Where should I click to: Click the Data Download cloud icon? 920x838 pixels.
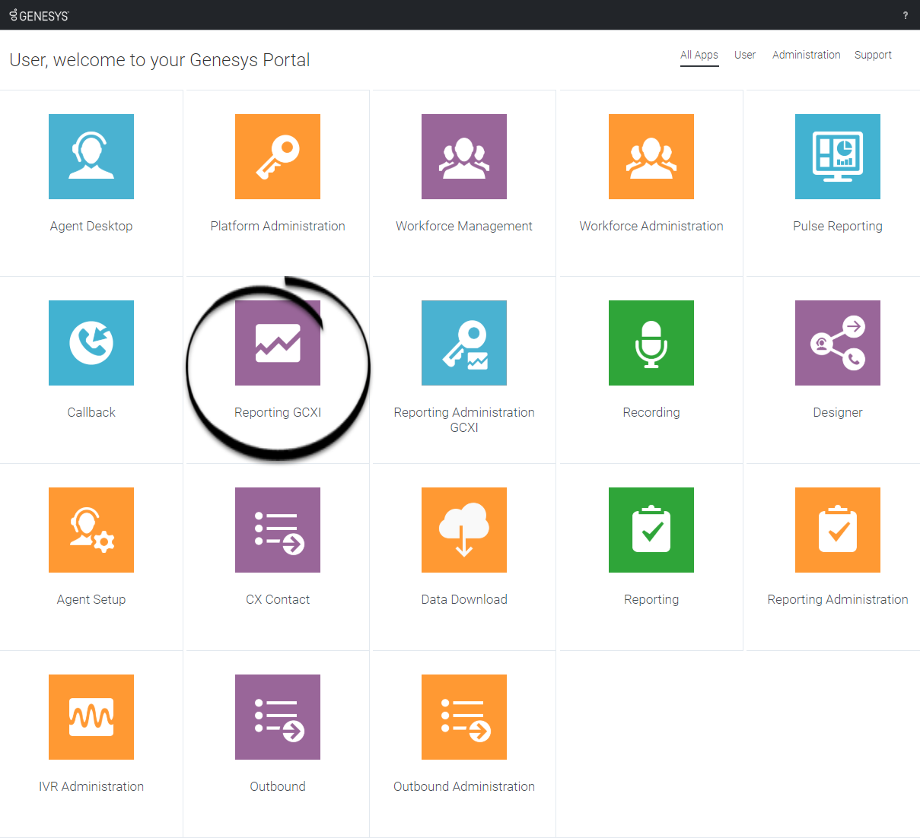click(464, 530)
